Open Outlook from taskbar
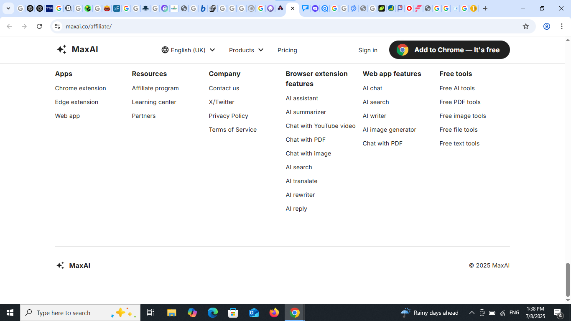The height and width of the screenshot is (321, 571). coord(254,313)
